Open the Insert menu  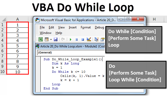coord(73,27)
